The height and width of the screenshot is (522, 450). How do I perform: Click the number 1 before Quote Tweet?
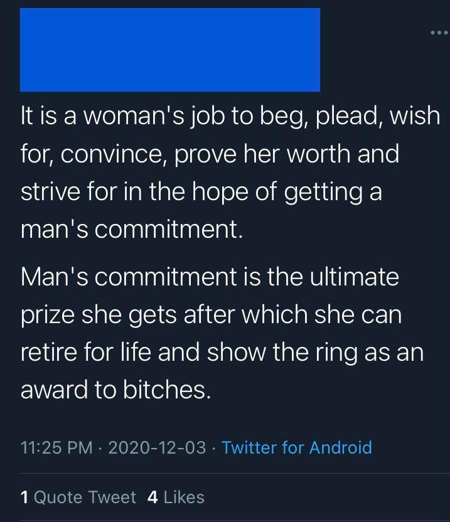24,498
